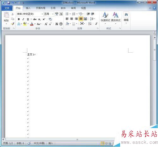Open the Editing binoculars menu
The height and width of the screenshot is (147, 158).
tap(126, 18)
